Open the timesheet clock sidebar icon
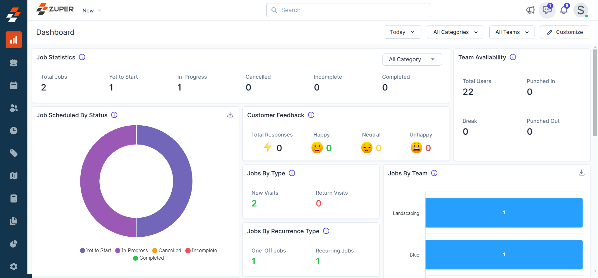 13,131
